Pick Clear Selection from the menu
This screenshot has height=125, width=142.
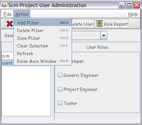tap(43, 46)
